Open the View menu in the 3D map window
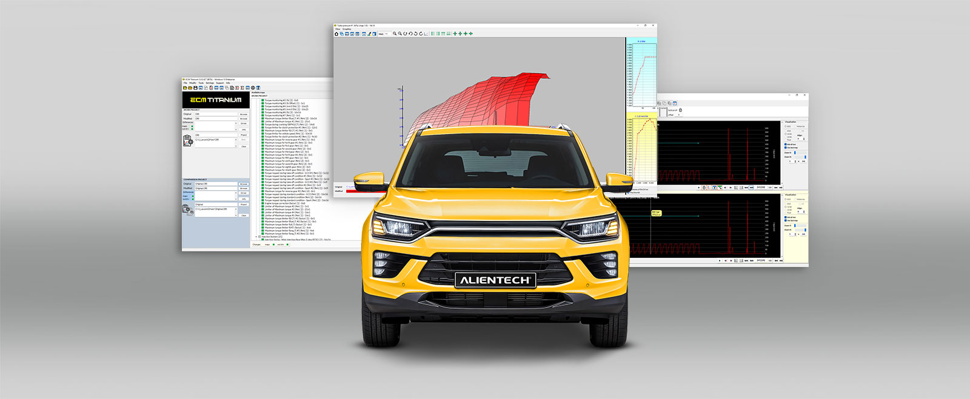The image size is (970, 399). 338,29
